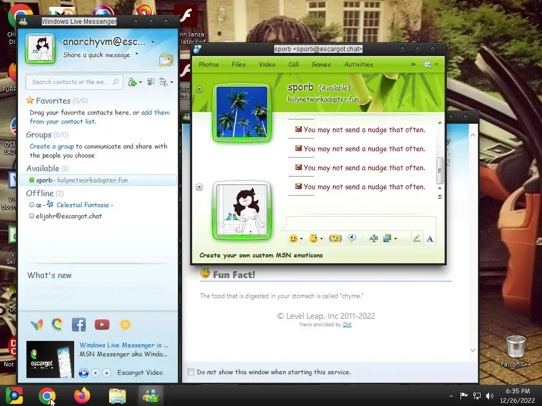The image size is (542, 406).
Task: Open the Call menu in chat
Action: point(293,64)
